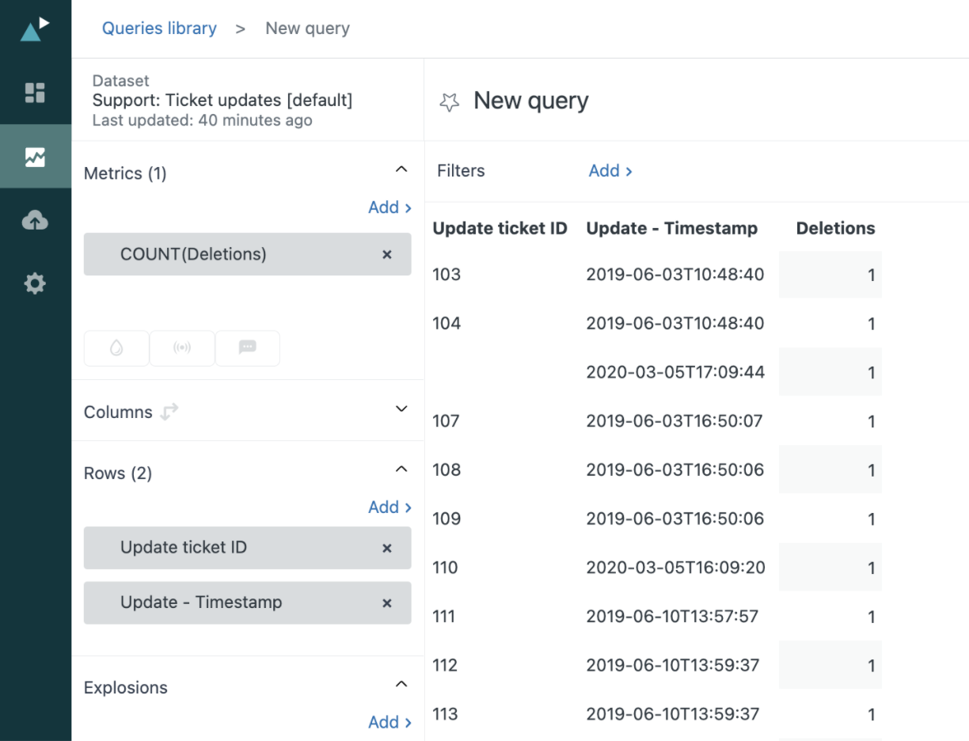Screen dimensions: 969x741
Task: Expand the Columns section
Action: pyautogui.click(x=401, y=409)
